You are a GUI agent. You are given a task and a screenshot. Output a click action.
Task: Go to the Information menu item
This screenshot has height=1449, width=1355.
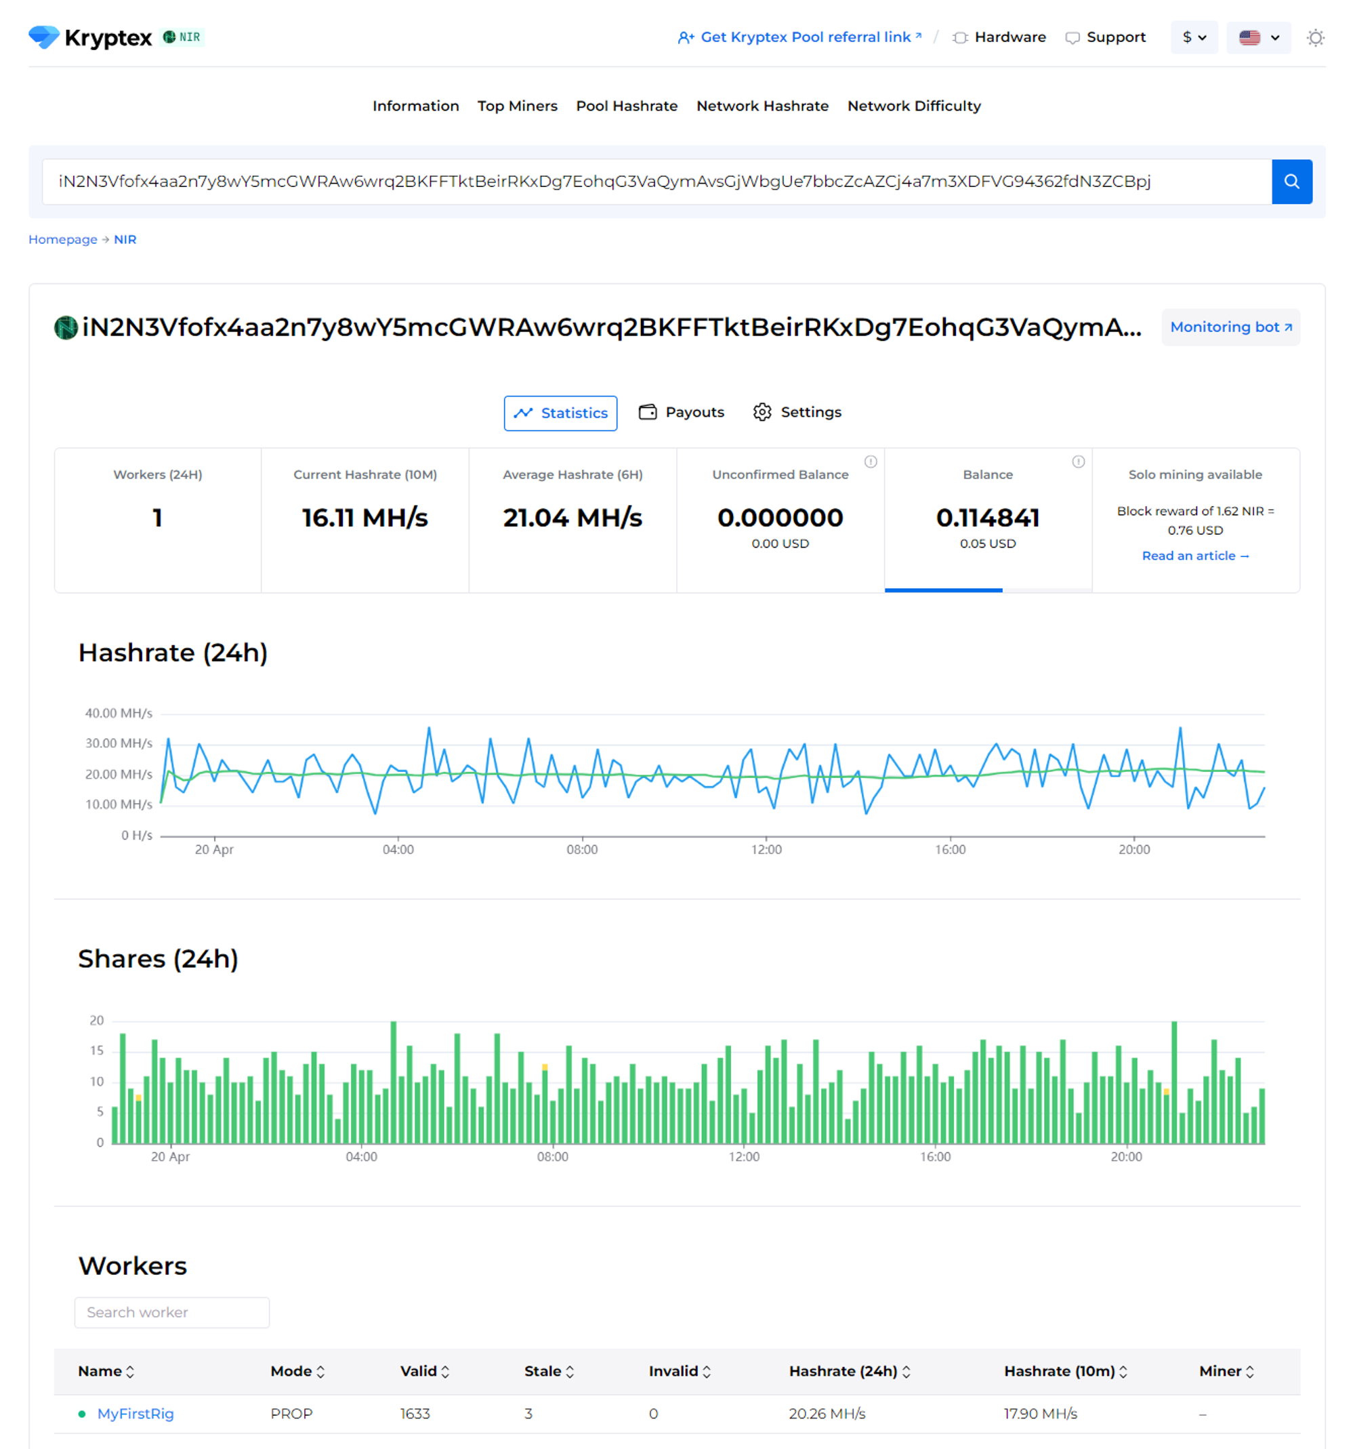[415, 106]
